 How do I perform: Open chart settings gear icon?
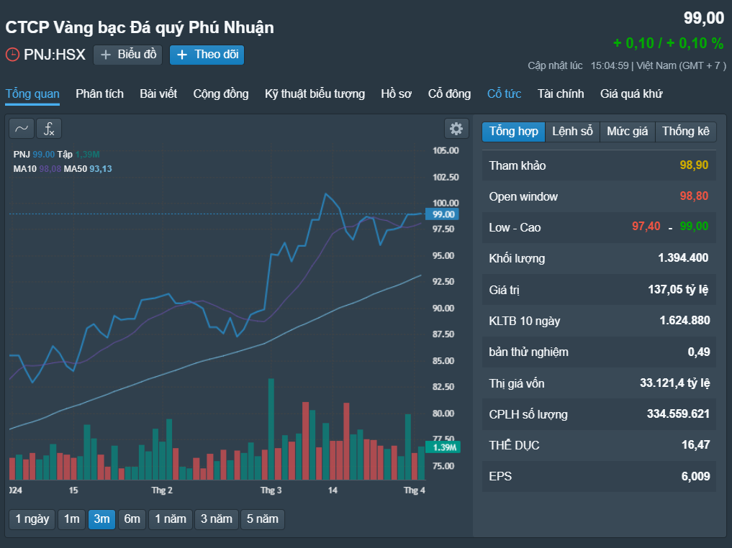click(x=456, y=129)
